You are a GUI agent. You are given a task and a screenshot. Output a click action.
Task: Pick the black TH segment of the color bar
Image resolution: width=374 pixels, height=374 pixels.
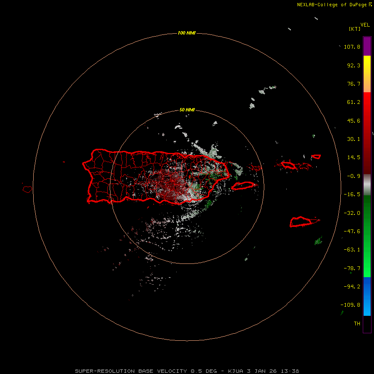[x=367, y=324]
